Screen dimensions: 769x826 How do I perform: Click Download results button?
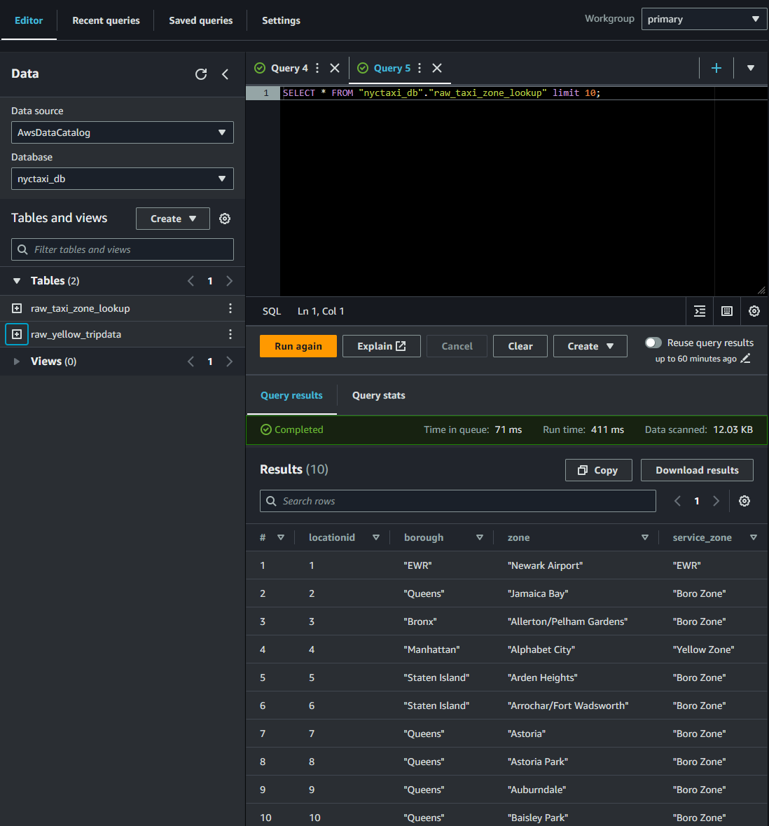[x=697, y=470]
